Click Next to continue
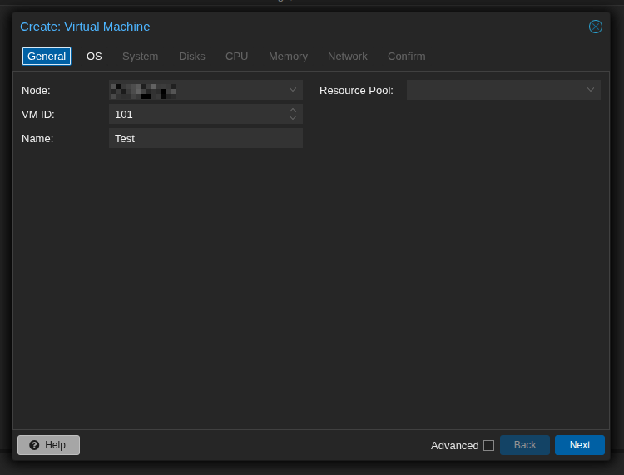Screen dimensions: 624x475 point(579,445)
